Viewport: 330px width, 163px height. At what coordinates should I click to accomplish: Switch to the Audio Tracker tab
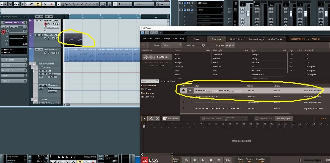(276, 39)
